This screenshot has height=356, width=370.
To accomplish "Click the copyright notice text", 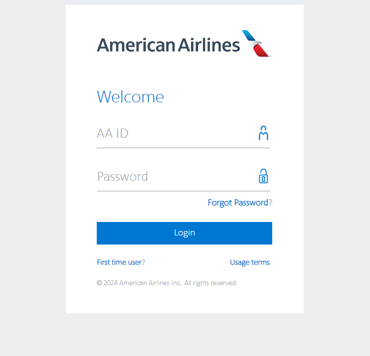I will (x=167, y=283).
